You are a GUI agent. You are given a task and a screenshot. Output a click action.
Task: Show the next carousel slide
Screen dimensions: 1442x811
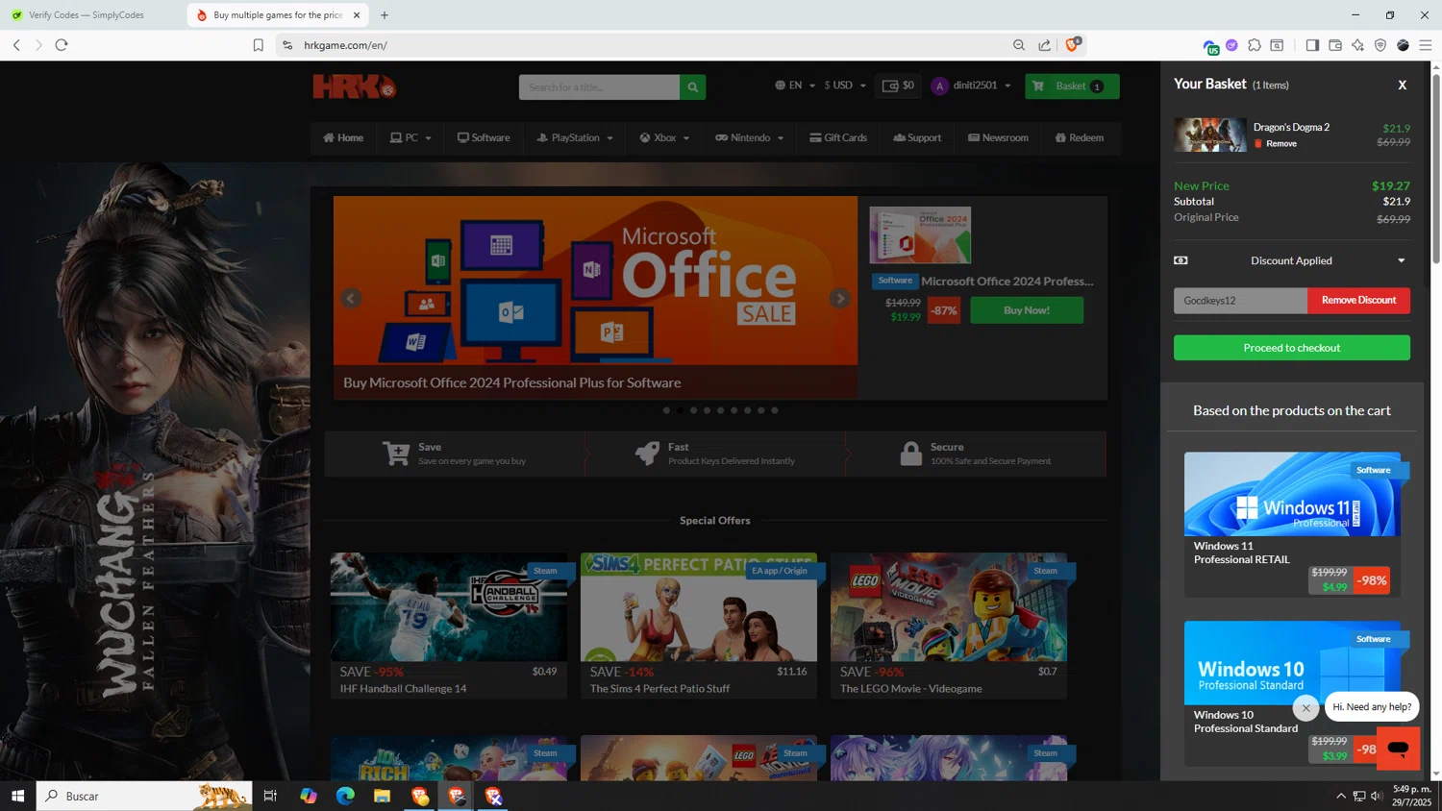coord(840,298)
